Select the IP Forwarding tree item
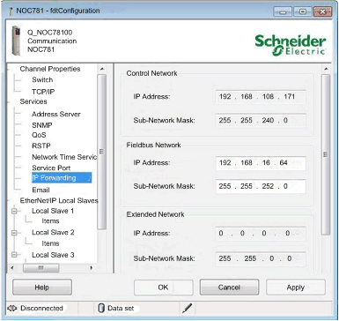The image size is (339, 321). click(x=62, y=178)
